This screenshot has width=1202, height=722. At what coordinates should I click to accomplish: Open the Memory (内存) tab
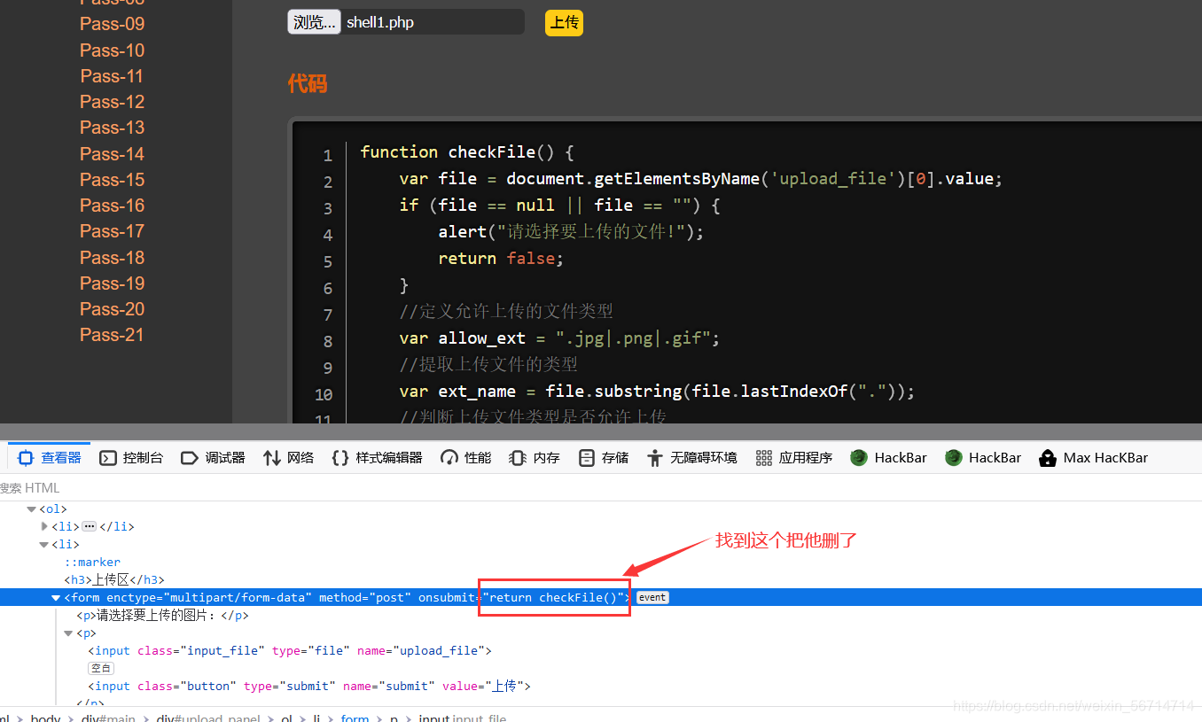click(x=535, y=458)
